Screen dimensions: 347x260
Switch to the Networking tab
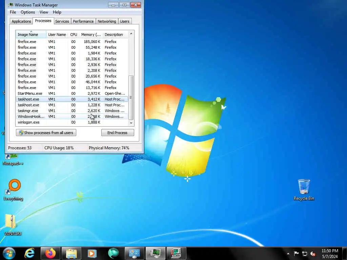[107, 21]
